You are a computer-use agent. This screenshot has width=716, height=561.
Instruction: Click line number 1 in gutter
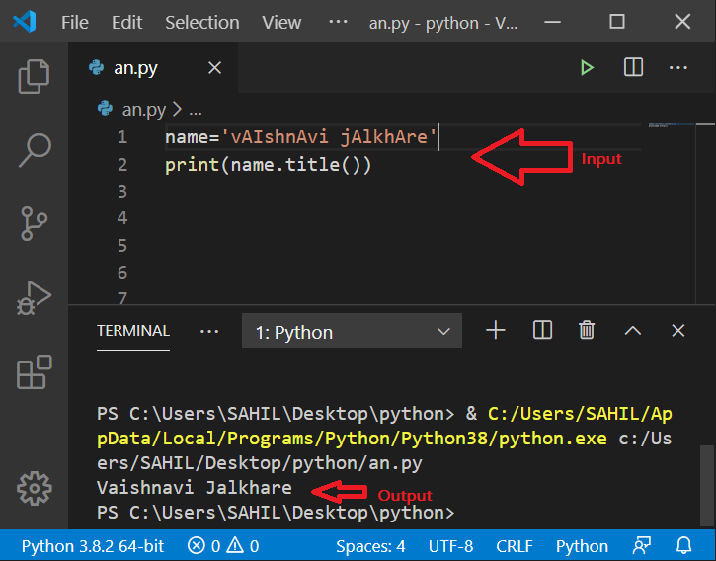(x=121, y=137)
